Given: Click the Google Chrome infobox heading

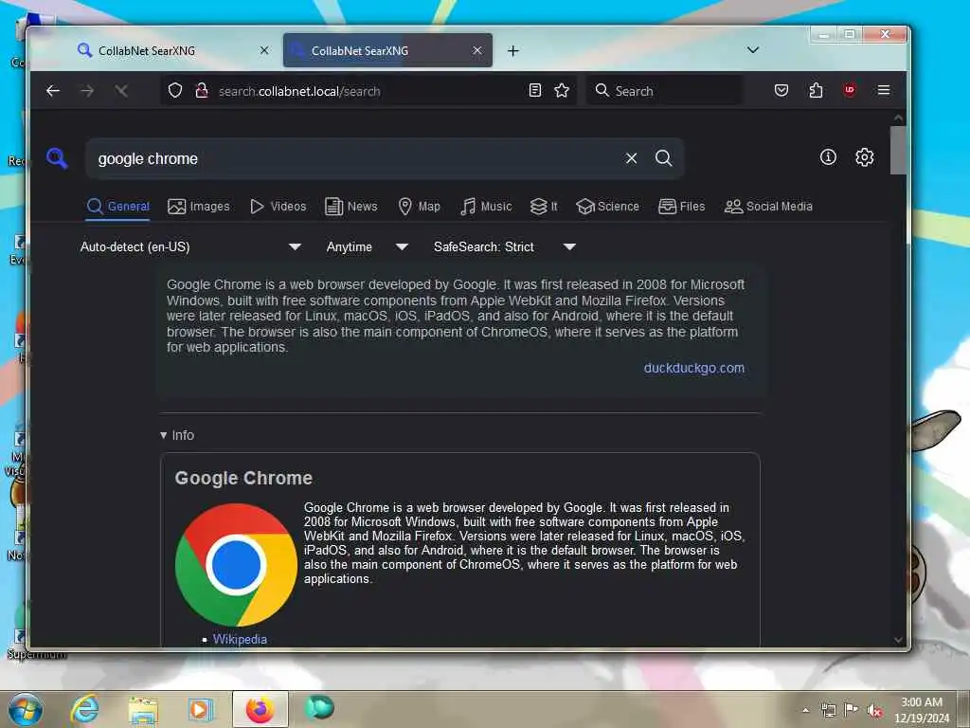Looking at the screenshot, I should tap(243, 478).
